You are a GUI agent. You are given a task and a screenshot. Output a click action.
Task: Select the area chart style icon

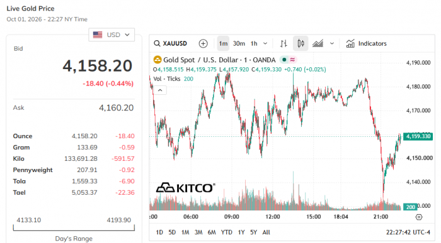click(x=318, y=43)
